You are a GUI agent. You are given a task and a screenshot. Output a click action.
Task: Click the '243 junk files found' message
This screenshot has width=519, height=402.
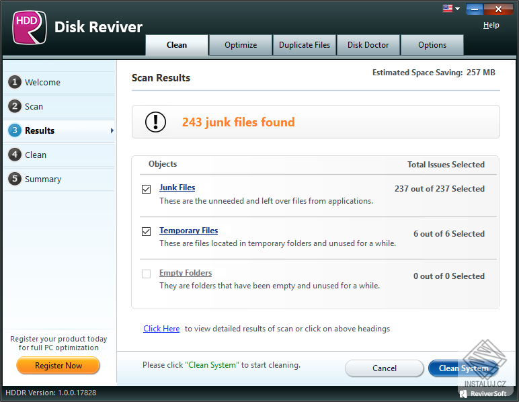click(238, 122)
